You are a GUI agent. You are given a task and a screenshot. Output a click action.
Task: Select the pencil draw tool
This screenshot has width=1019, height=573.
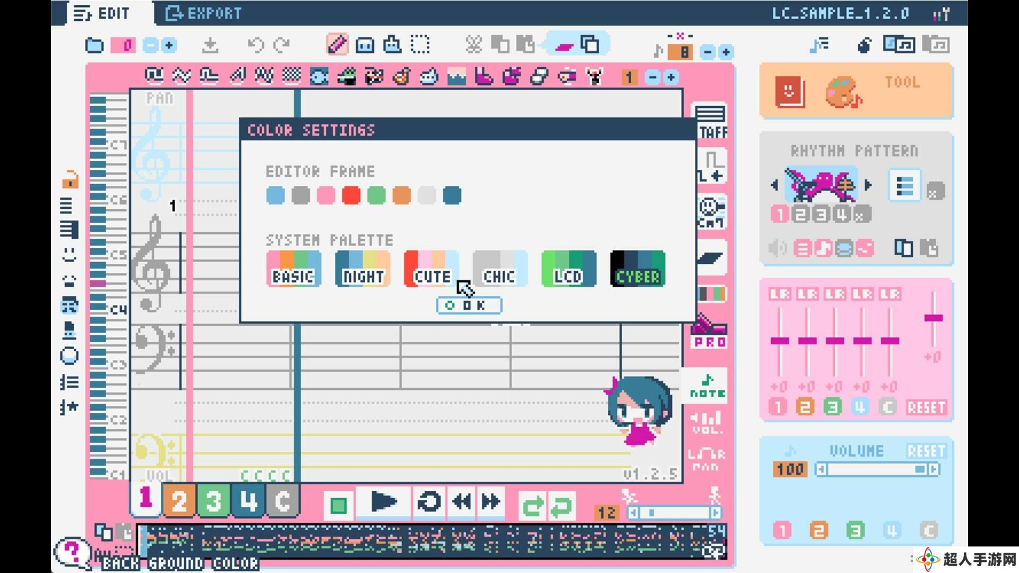337,45
